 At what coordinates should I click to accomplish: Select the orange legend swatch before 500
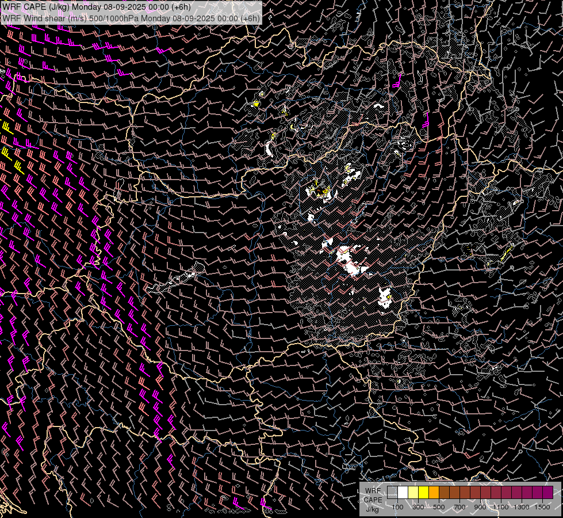coord(434,493)
